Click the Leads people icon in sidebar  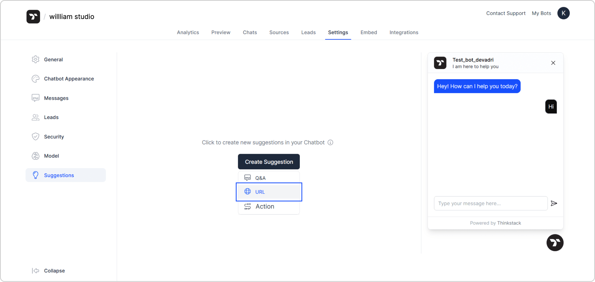coord(36,117)
